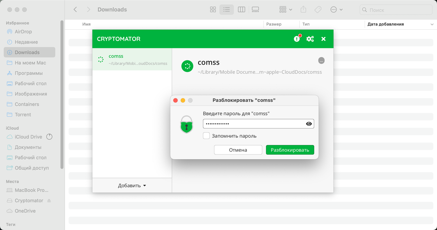Reveal the password with the eye icon

click(309, 124)
